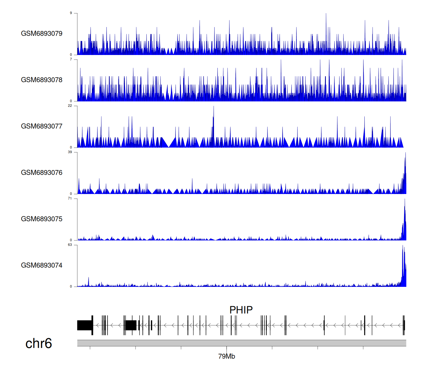Viewport: 428px width, 376px height.
Task: Click the GSM6893077 track name
Action: [x=42, y=126]
